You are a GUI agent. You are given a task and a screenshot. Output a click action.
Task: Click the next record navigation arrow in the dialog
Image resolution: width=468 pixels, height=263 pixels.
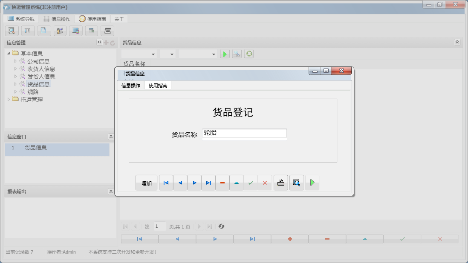[194, 182]
